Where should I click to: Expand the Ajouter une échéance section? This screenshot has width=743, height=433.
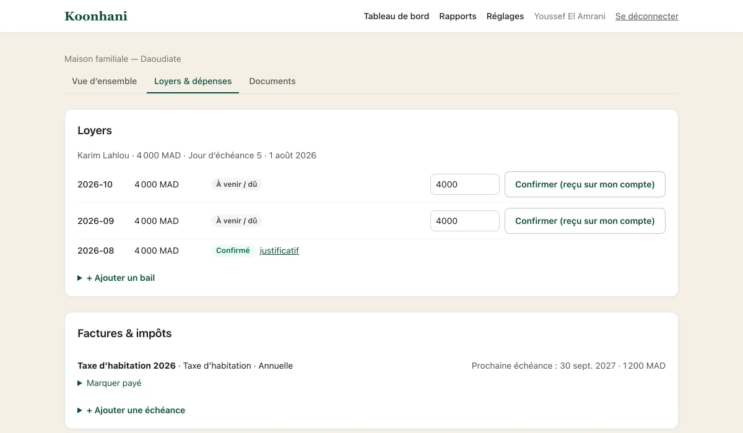tap(131, 410)
